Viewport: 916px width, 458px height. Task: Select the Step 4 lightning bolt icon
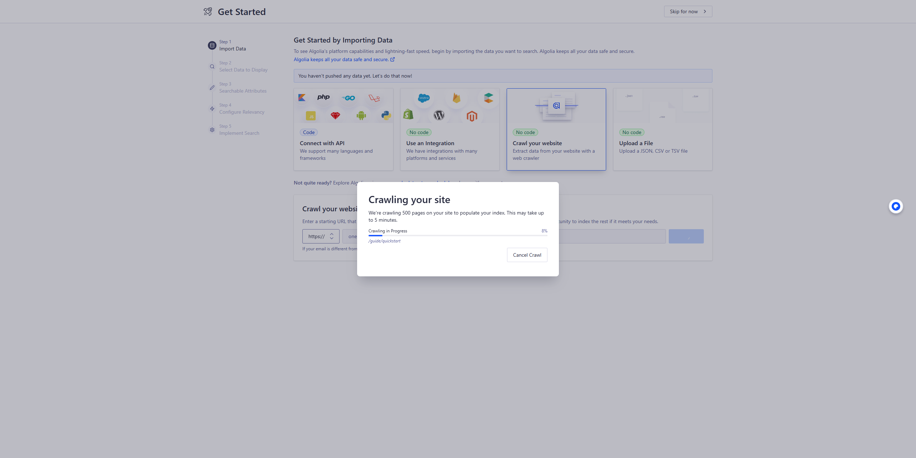click(212, 109)
